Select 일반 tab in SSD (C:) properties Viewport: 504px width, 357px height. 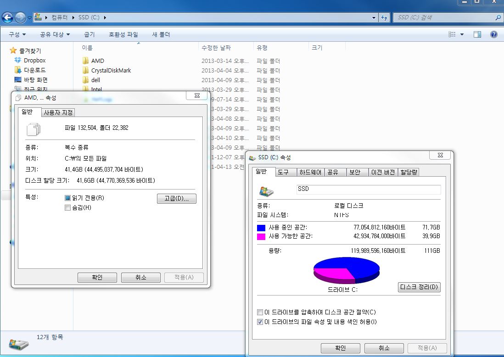pos(261,172)
